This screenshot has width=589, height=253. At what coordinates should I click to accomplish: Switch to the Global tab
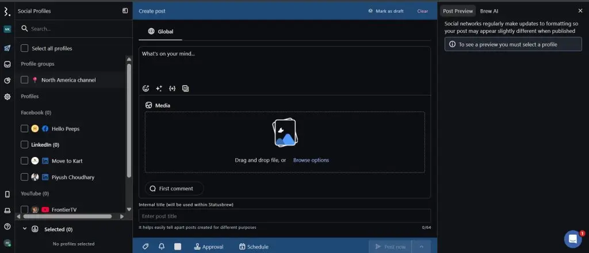pyautogui.click(x=160, y=32)
